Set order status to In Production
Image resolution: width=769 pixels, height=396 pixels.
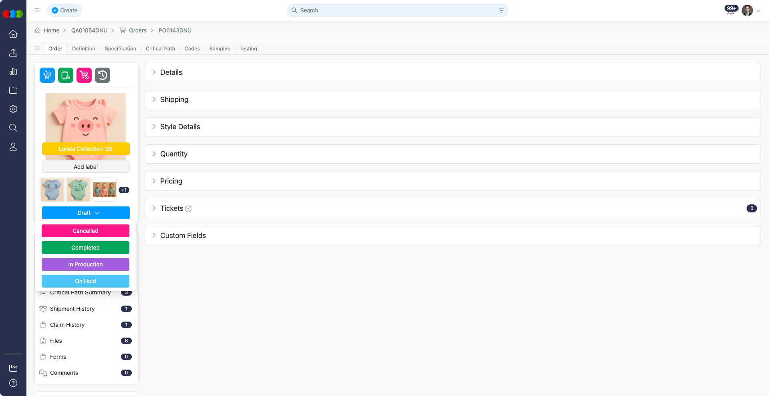click(85, 264)
